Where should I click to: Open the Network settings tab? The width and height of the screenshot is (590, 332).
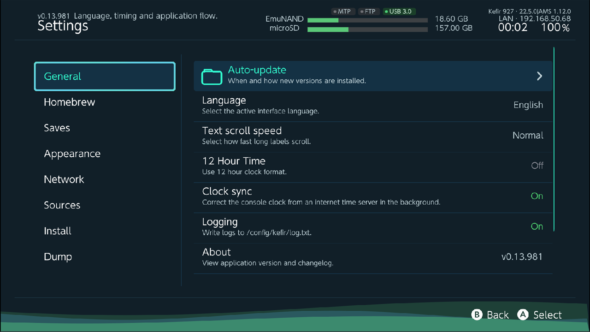click(x=64, y=179)
